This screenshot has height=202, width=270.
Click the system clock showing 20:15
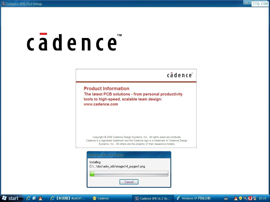[x=262, y=198]
